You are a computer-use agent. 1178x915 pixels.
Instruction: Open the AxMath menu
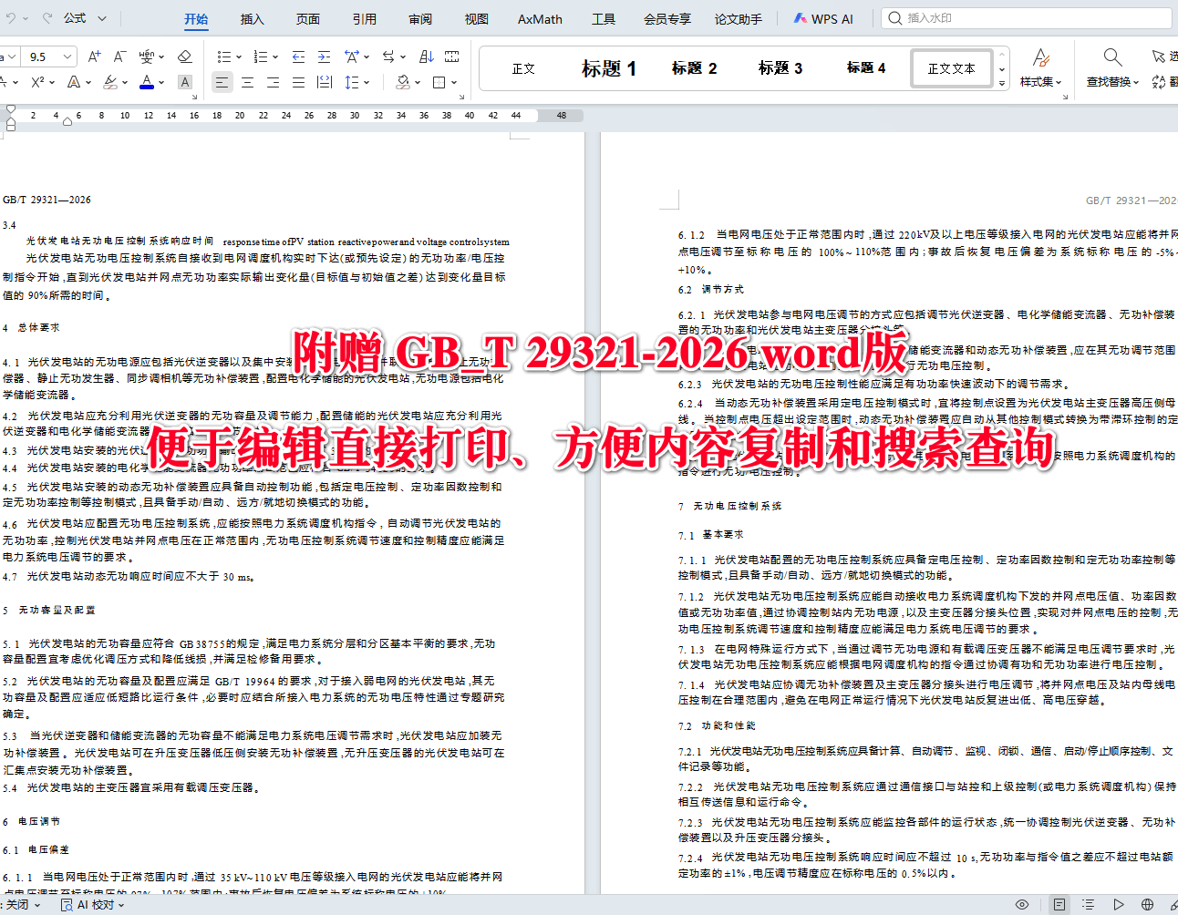pyautogui.click(x=539, y=18)
